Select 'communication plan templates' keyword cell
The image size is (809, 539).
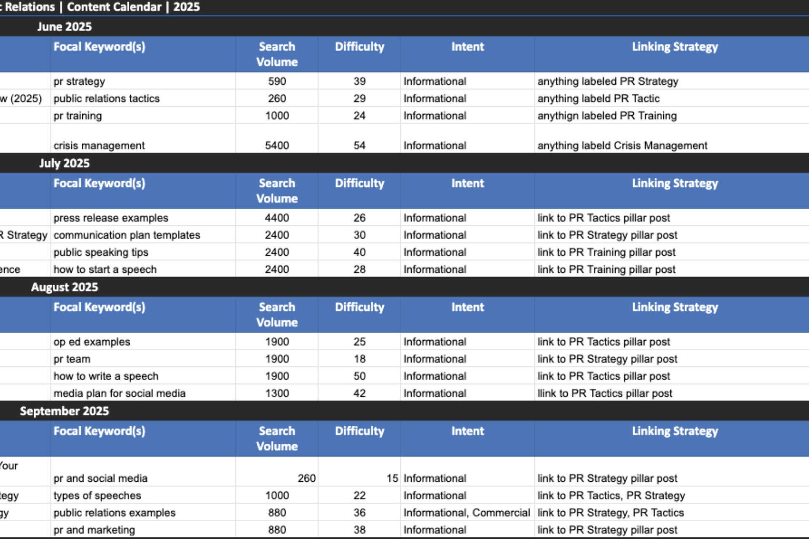click(127, 235)
